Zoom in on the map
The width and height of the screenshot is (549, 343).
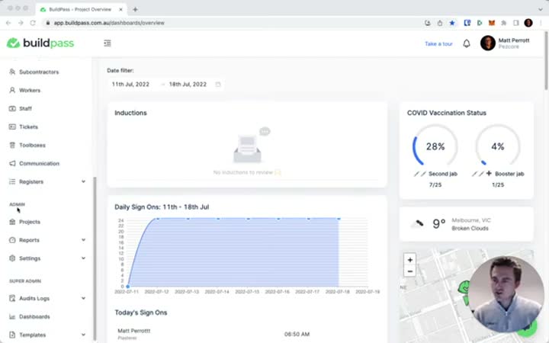pos(410,260)
